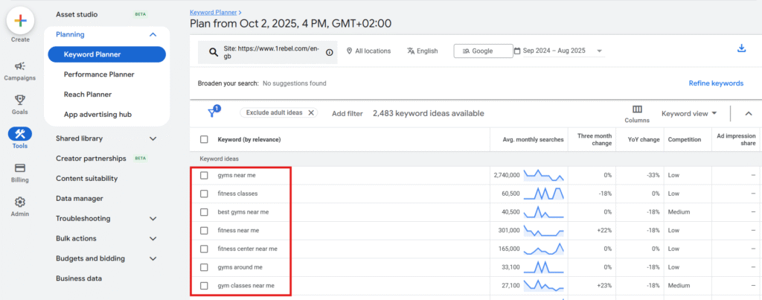The width and height of the screenshot is (762, 300).
Task: Open the Google search network selector
Action: coord(483,51)
